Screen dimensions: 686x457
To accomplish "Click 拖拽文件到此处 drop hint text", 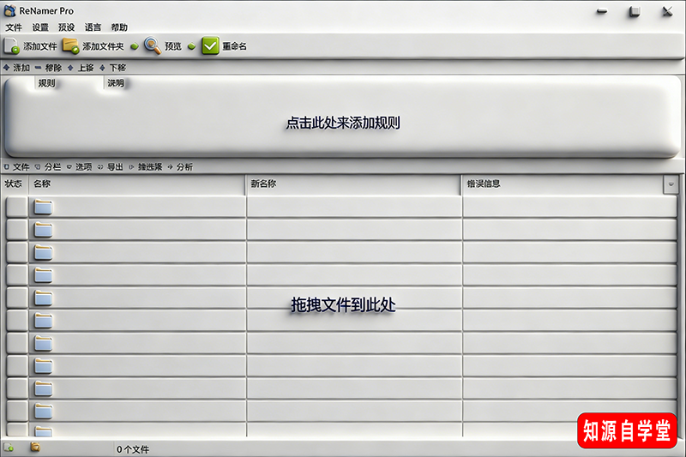I will [x=344, y=305].
